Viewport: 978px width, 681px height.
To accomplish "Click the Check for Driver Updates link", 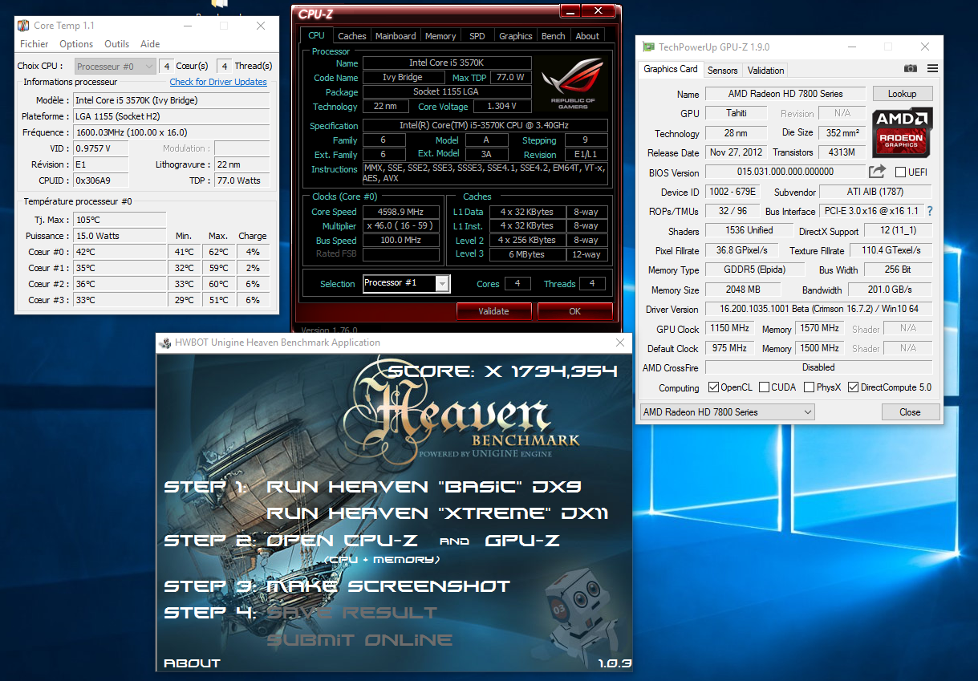I will [218, 82].
